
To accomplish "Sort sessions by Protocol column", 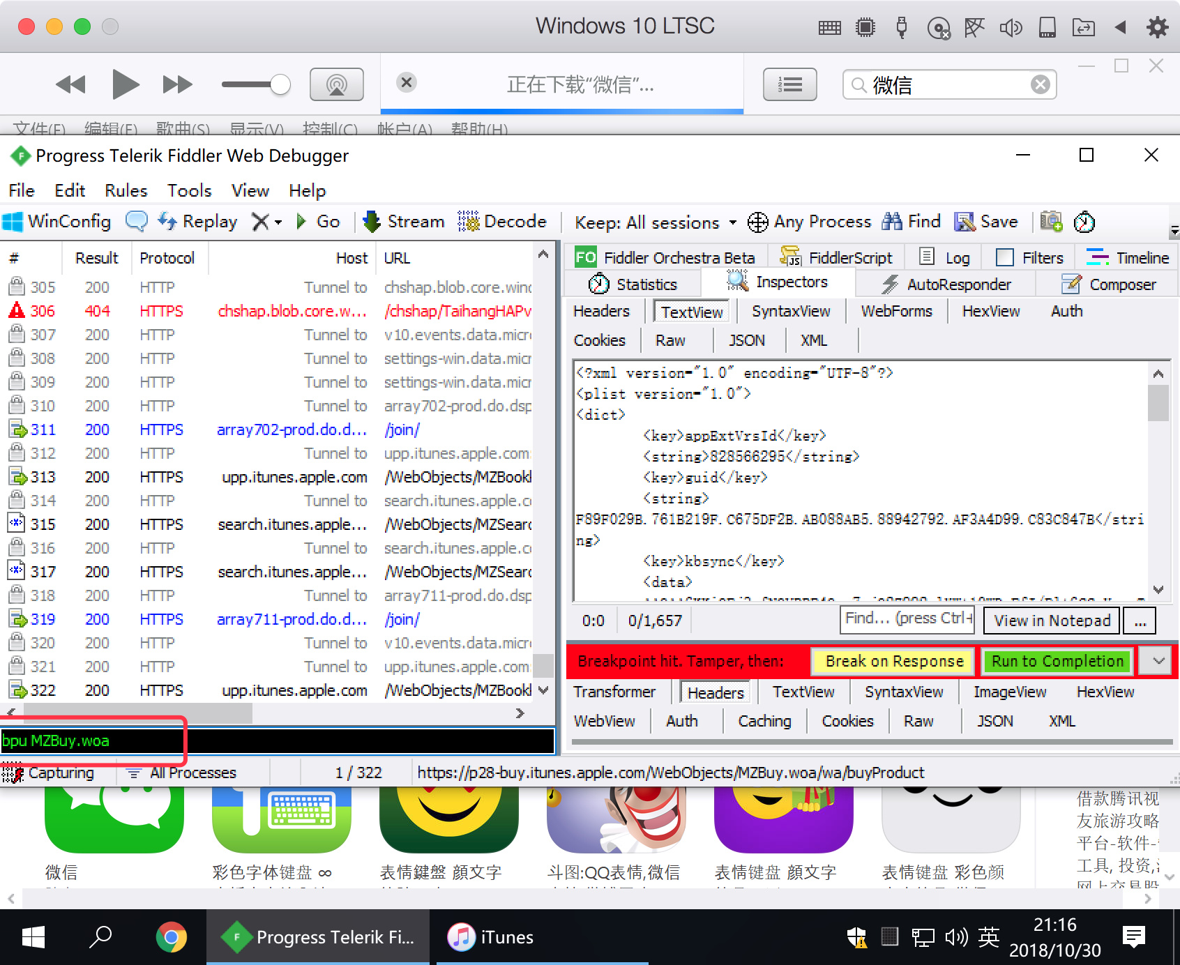I will pyautogui.click(x=167, y=258).
